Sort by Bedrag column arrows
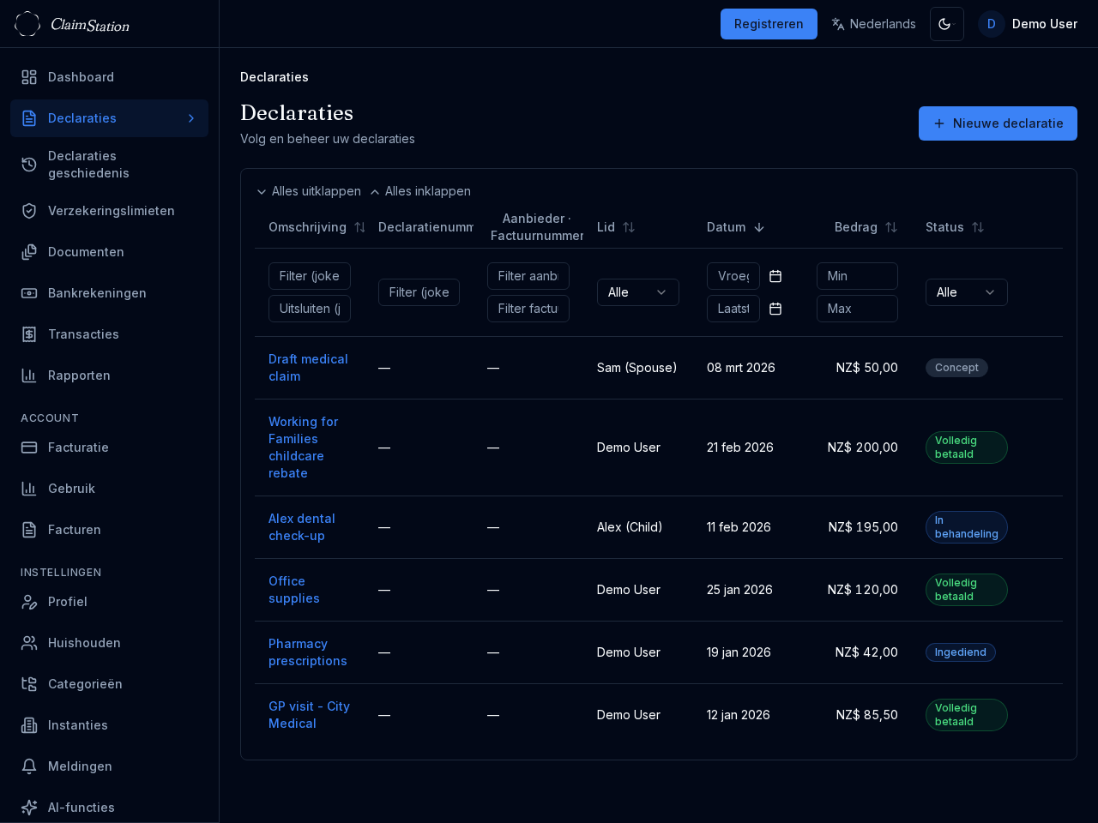 click(891, 227)
